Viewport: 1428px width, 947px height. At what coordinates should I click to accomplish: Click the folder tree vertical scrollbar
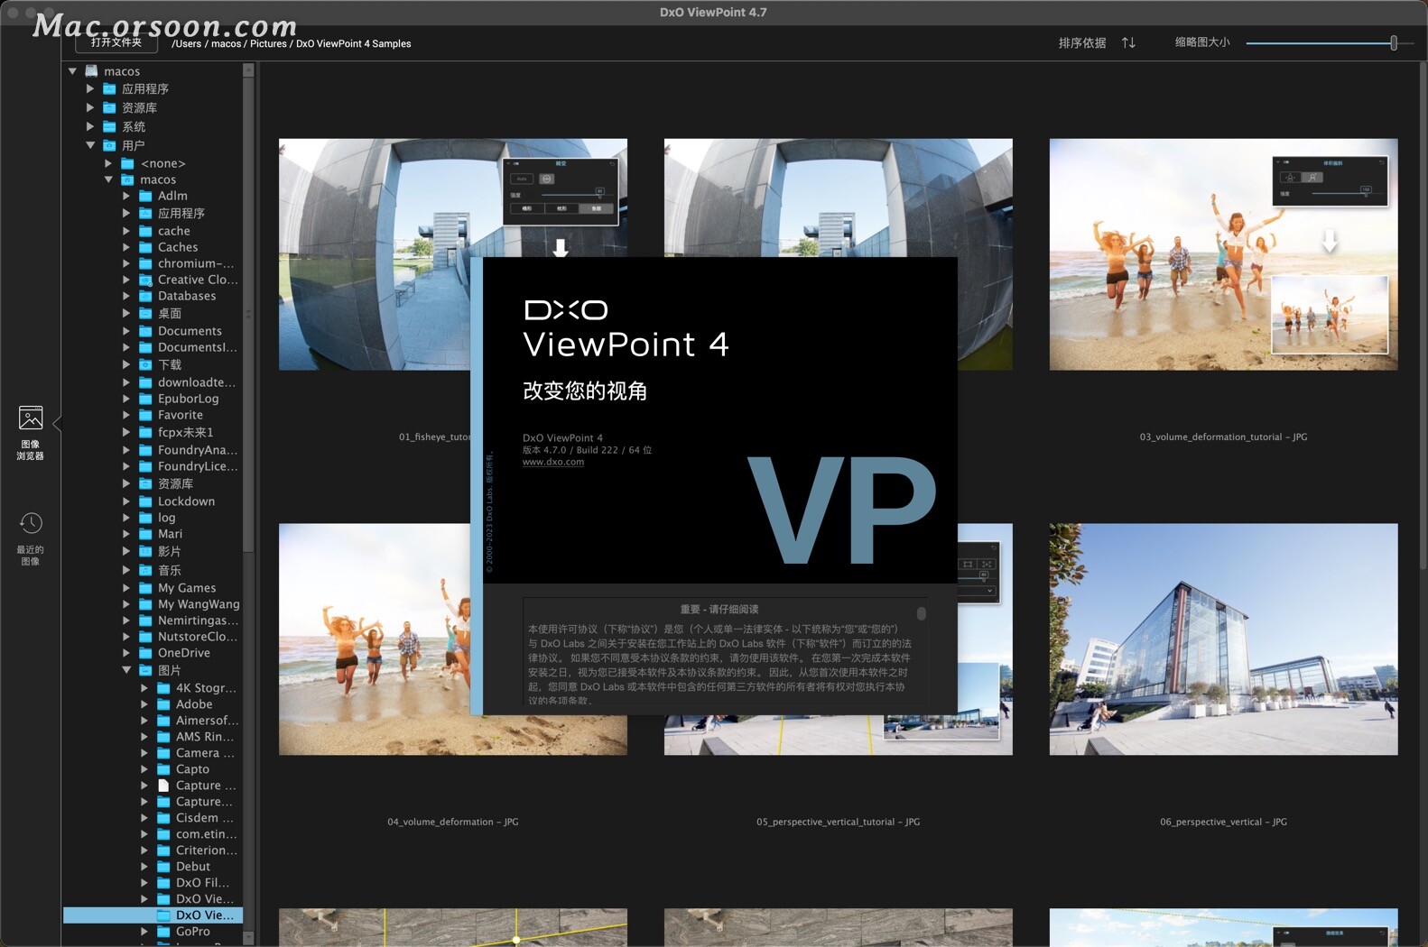click(248, 316)
